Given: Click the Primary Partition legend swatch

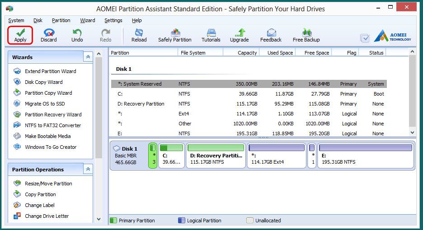Looking at the screenshot, I should point(113,221).
